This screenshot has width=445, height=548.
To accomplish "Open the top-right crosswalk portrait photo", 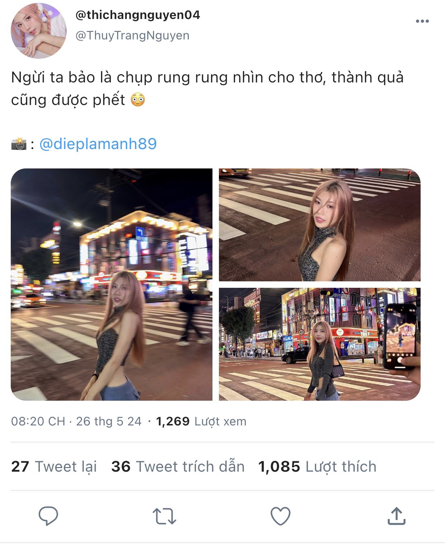I will coord(320,225).
